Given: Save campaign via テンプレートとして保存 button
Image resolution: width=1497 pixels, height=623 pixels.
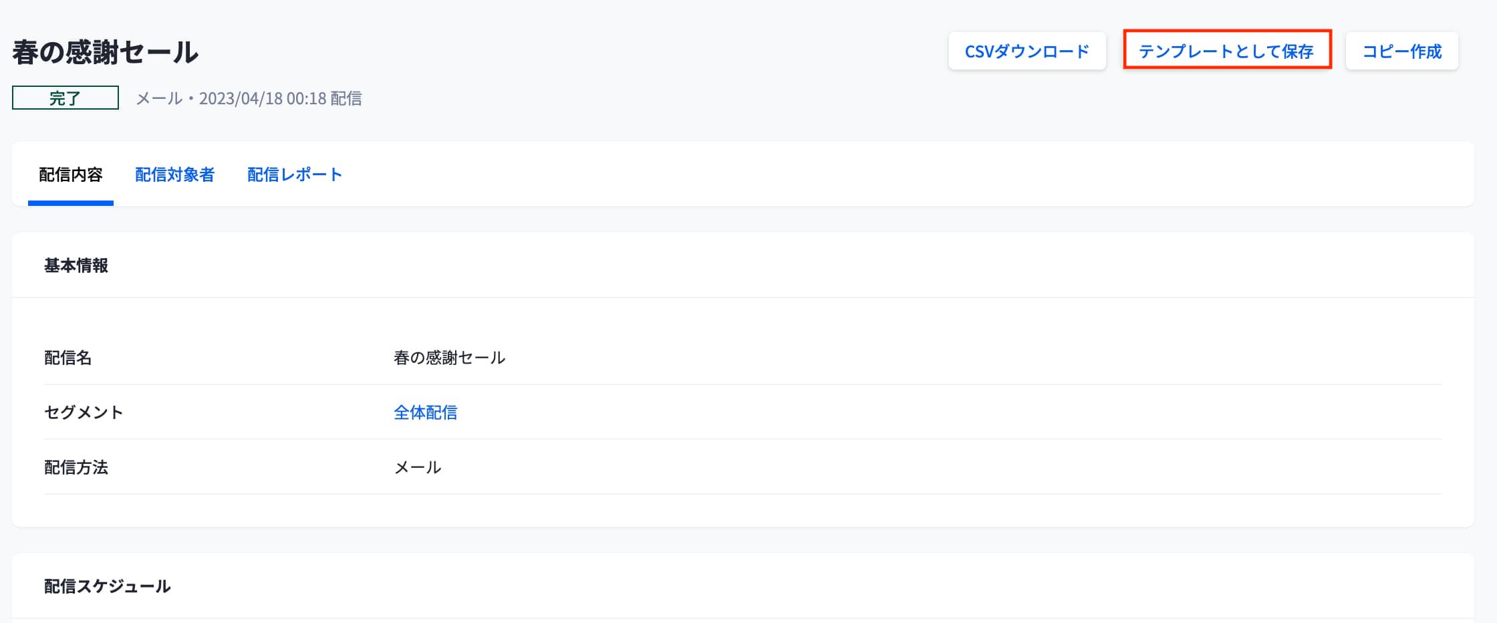Looking at the screenshot, I should pos(1226,51).
